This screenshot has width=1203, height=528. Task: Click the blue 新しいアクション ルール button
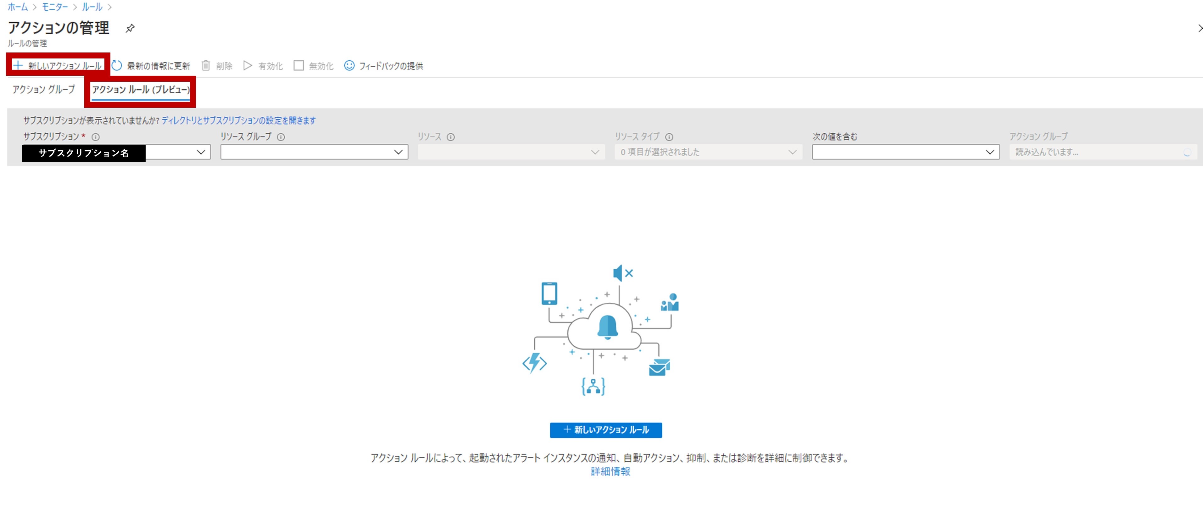[x=606, y=430]
